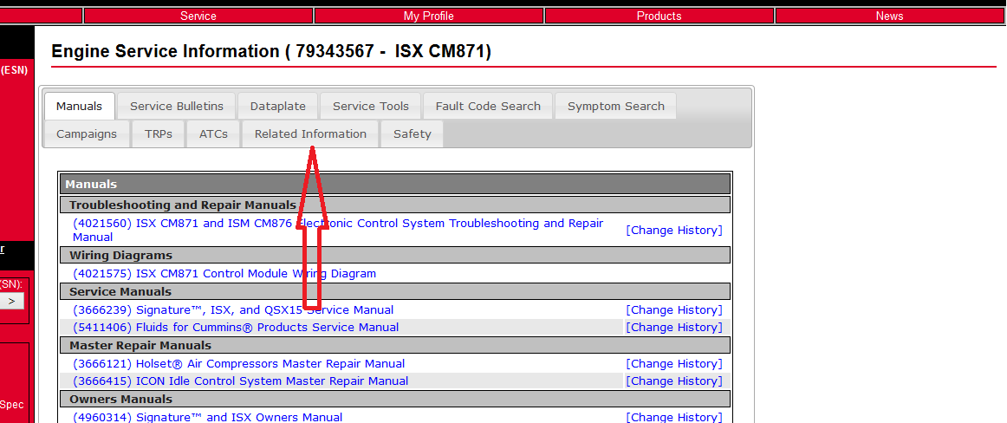The height and width of the screenshot is (423, 1007).
Task: Click the Engine Service Information page title
Action: coord(271,51)
